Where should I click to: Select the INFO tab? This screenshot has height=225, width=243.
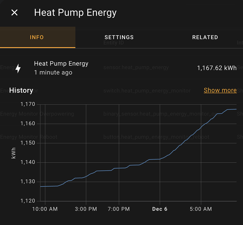point(37,37)
